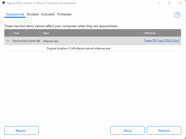The image size is (186, 139).
Task: Switch to the Quarantined tab
Action: click(15, 14)
